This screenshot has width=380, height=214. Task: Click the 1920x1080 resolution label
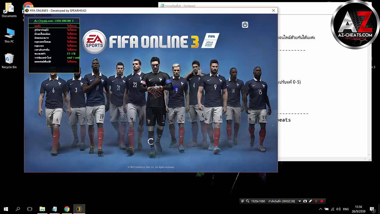258,201
